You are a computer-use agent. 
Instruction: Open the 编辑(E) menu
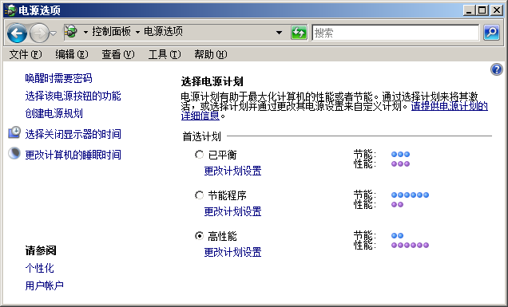[x=72, y=54]
